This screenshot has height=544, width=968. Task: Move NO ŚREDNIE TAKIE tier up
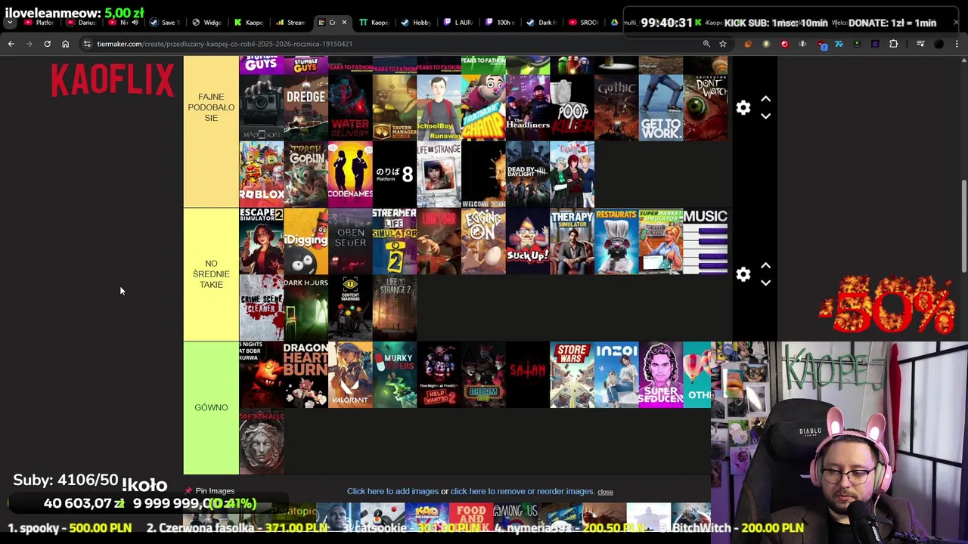[765, 265]
